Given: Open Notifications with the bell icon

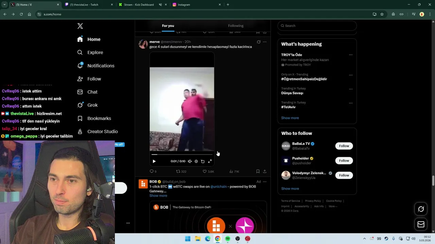Looking at the screenshot, I should [95, 66].
